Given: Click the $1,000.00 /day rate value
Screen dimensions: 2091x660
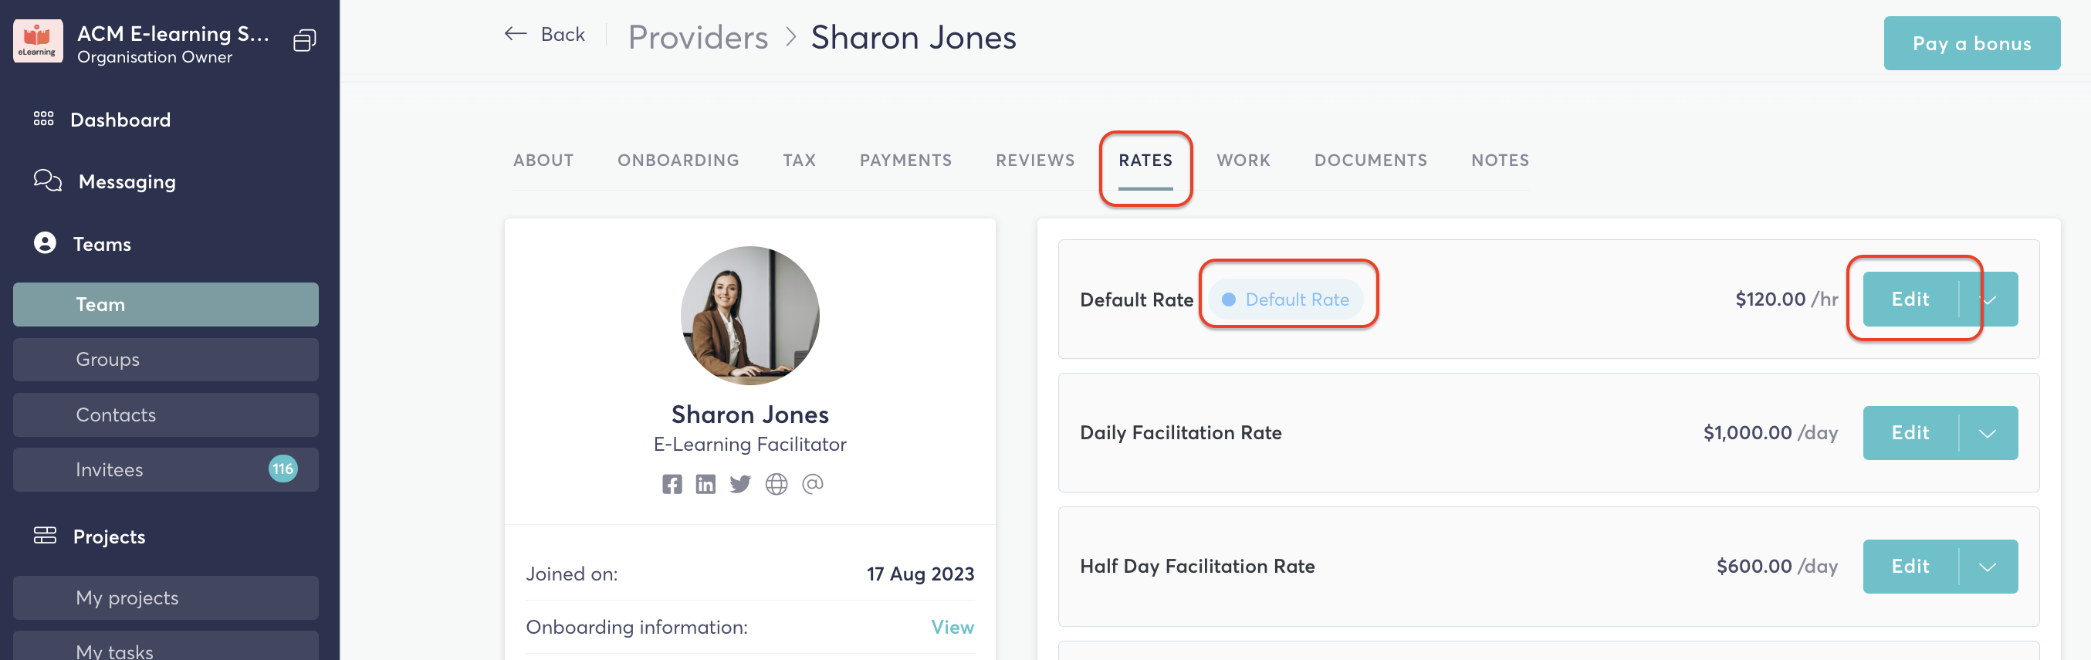Looking at the screenshot, I should click(1771, 434).
